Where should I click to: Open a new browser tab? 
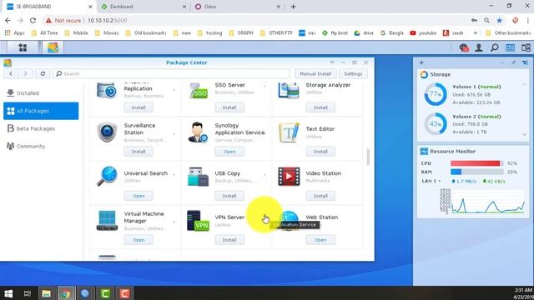point(293,7)
